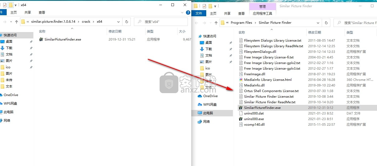Image resolution: width=377 pixels, height=166 pixels.
Task: Select FreeImage.dll file
Action: point(255,74)
